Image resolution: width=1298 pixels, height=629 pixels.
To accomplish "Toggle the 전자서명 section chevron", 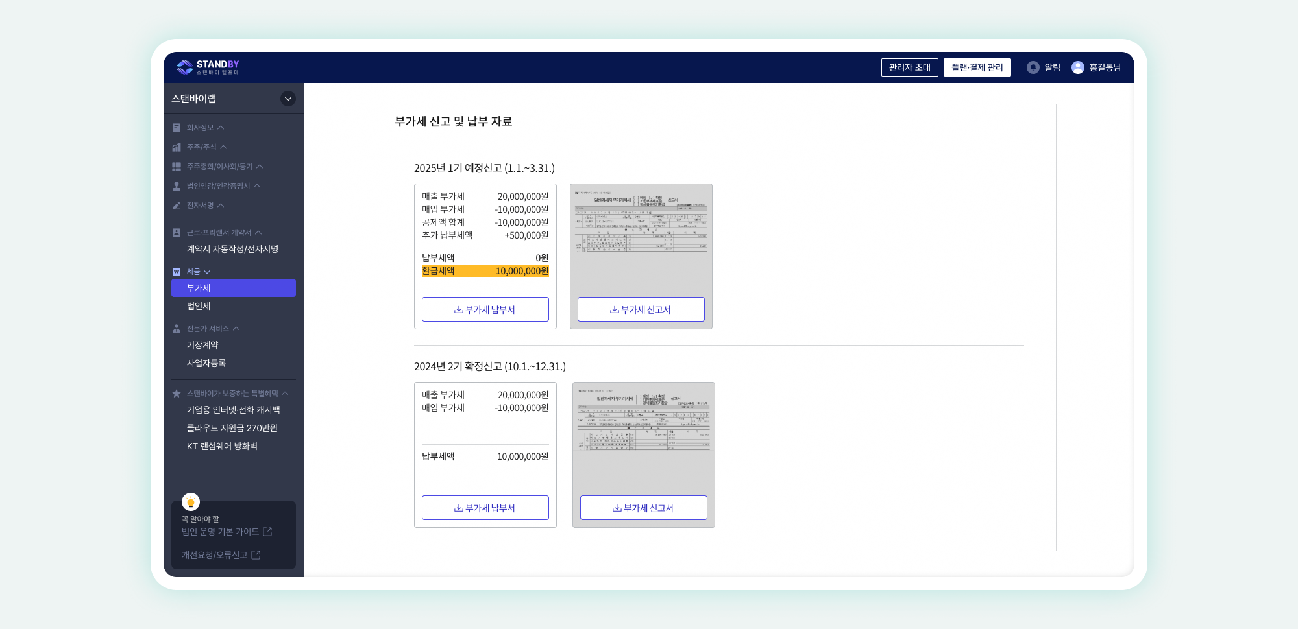I will (x=221, y=206).
